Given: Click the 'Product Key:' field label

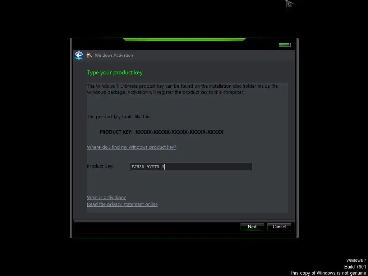Looking at the screenshot, I should coord(100,166).
